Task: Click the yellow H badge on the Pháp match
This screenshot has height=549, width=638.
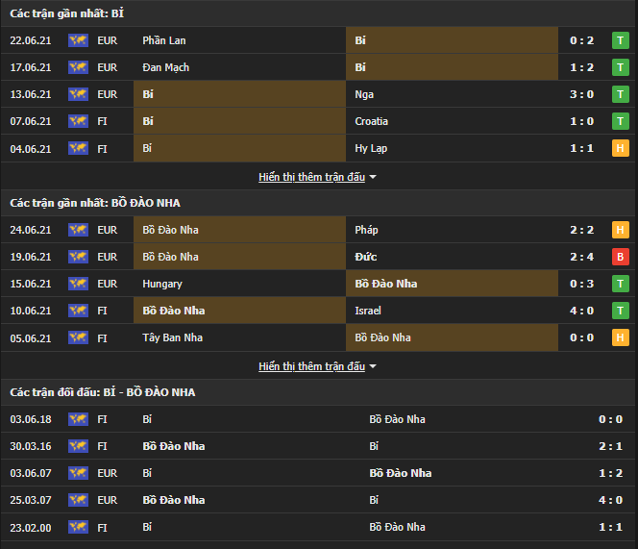Action: [621, 230]
